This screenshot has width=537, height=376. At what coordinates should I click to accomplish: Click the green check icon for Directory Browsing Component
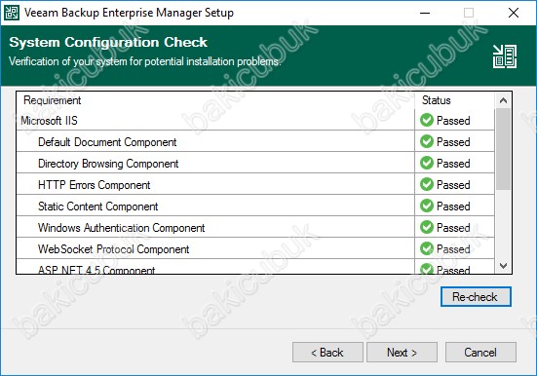(x=427, y=163)
